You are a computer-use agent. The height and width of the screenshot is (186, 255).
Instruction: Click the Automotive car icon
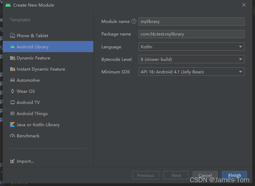[x=13, y=80]
